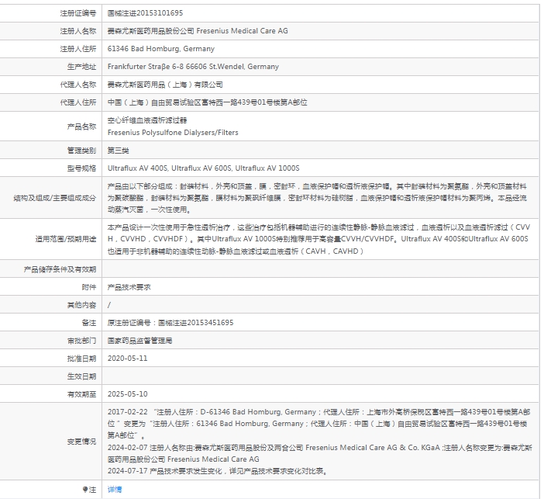Select the Chinese product name 空心纤维血液透析滤过器
This screenshot has width=544, height=499.
(147, 120)
